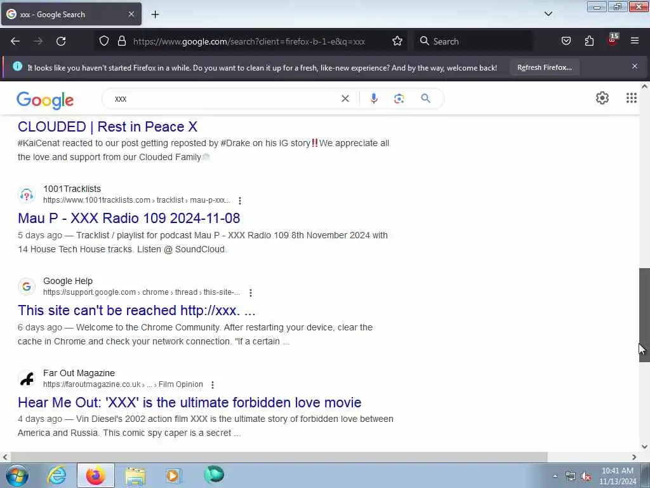The height and width of the screenshot is (488, 650).
Task: Open the network tray icon
Action: (x=571, y=477)
